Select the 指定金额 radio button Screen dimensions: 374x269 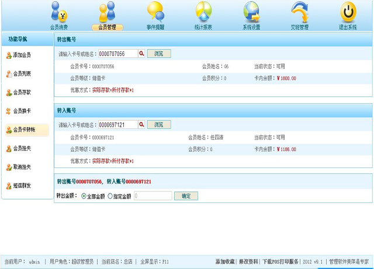pyautogui.click(x=110, y=196)
